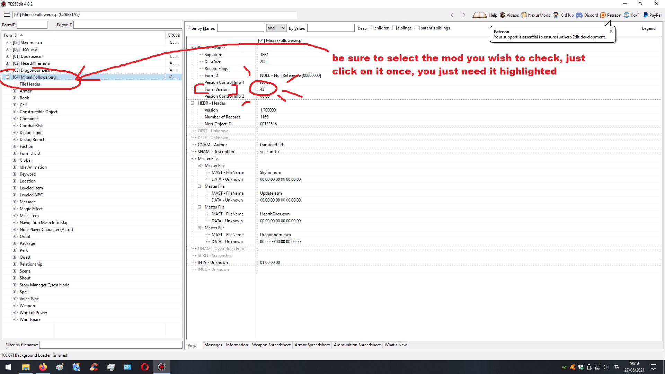The width and height of the screenshot is (665, 374).
Task: Collapse the [04] MiraakFollower.esm tree node
Action: (7, 77)
